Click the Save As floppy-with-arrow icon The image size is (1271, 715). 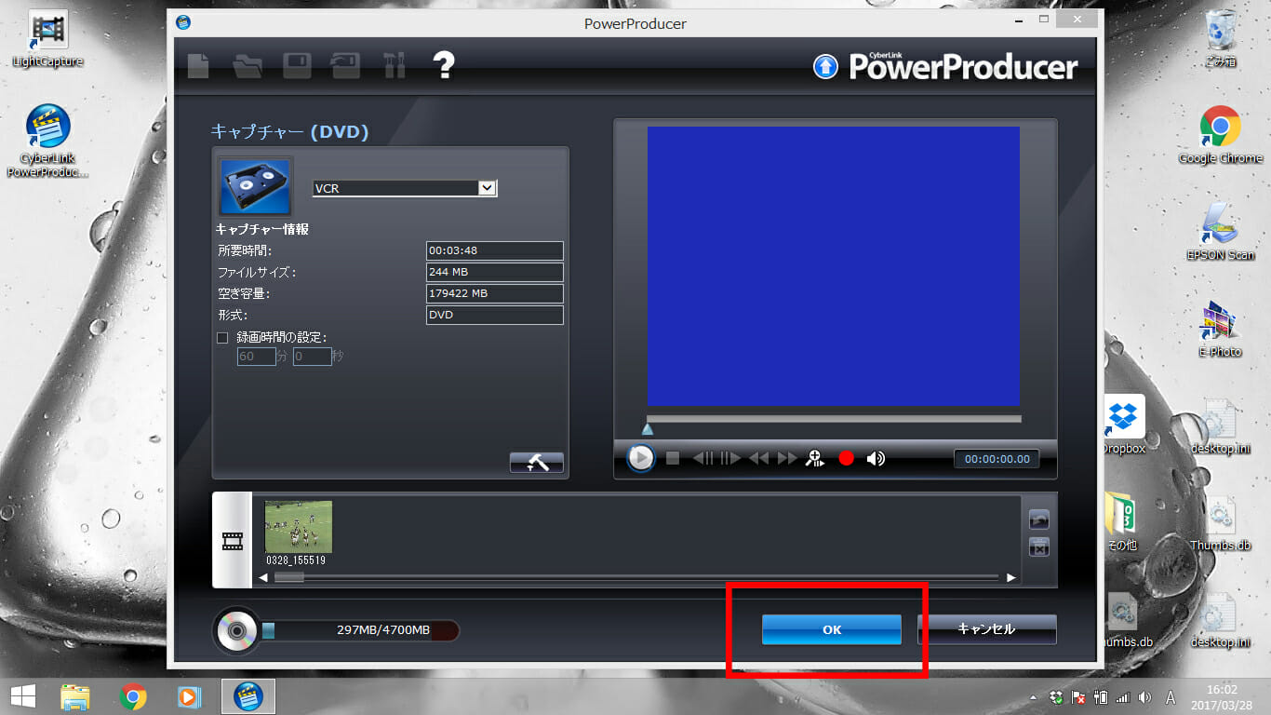coord(345,66)
